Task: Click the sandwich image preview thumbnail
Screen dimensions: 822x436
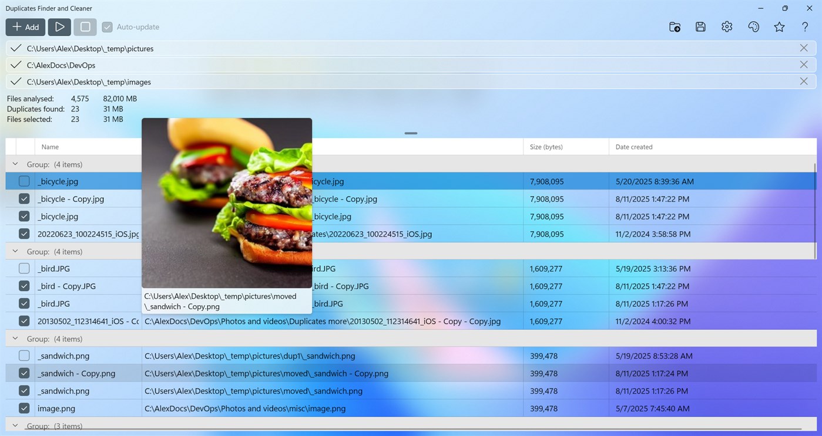Action: 227,202
